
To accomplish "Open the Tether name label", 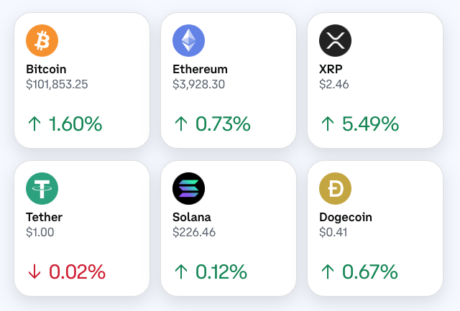I will (44, 217).
